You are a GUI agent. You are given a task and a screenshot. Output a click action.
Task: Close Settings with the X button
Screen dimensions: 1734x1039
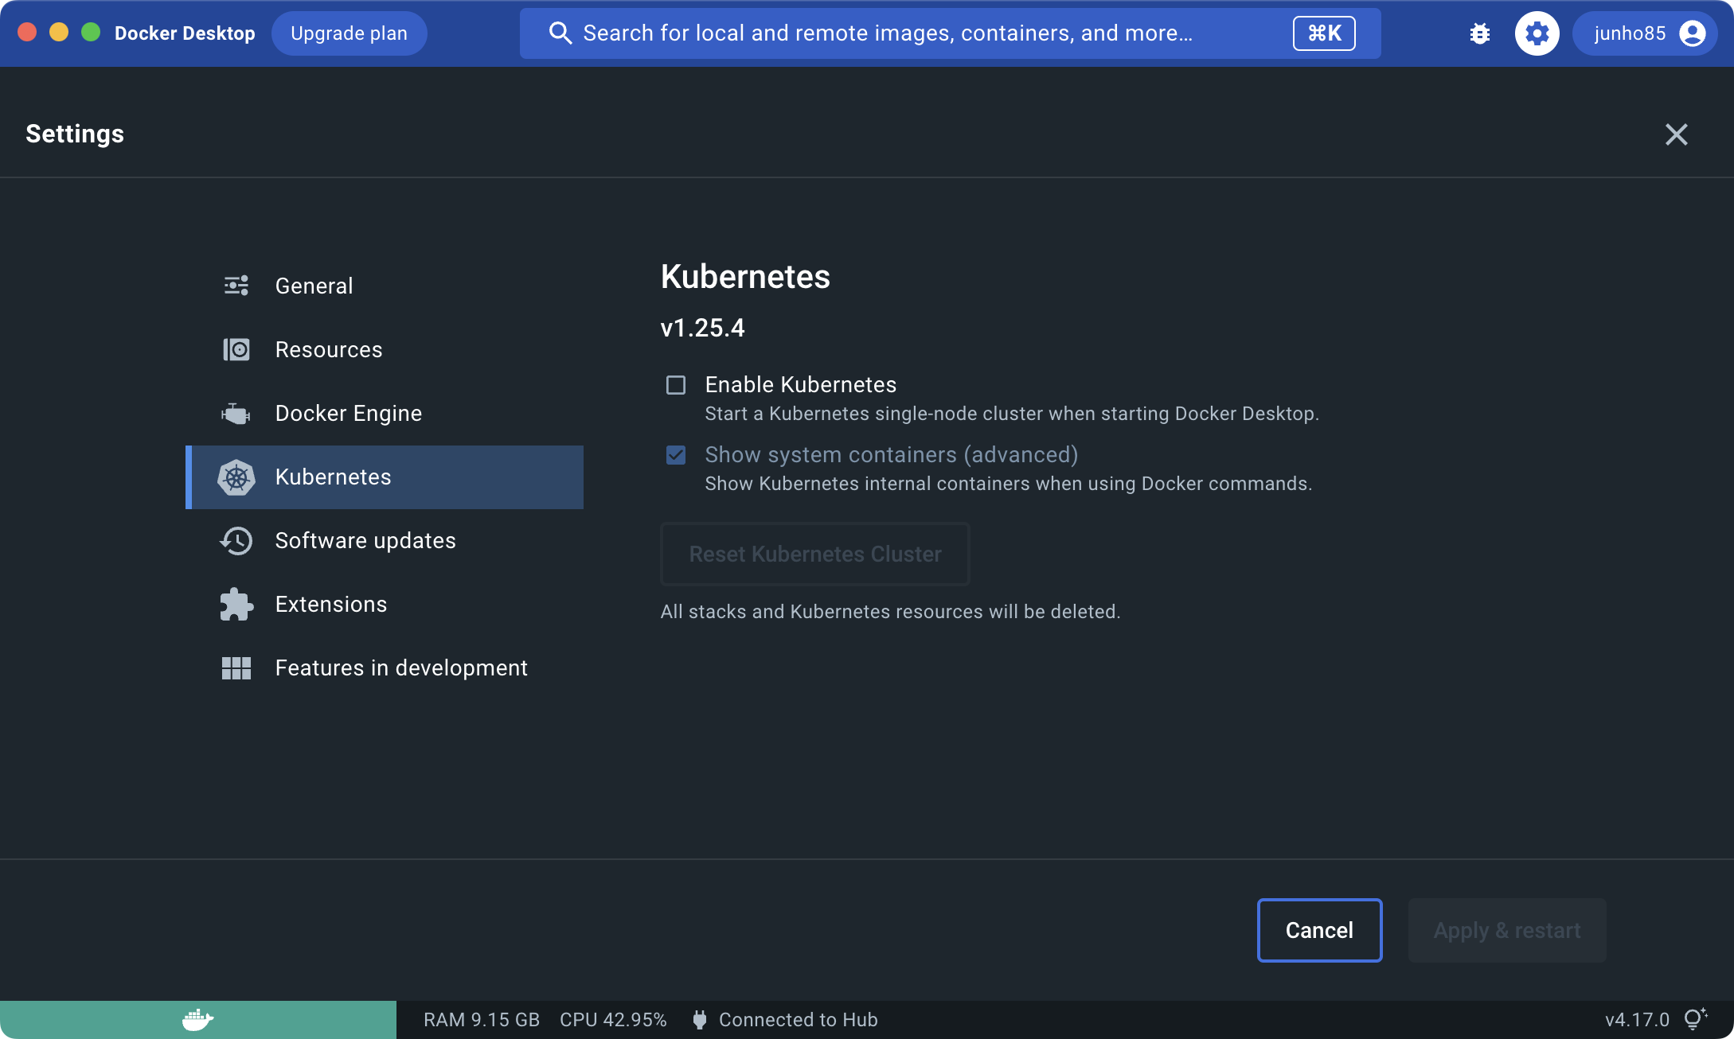pos(1676,134)
